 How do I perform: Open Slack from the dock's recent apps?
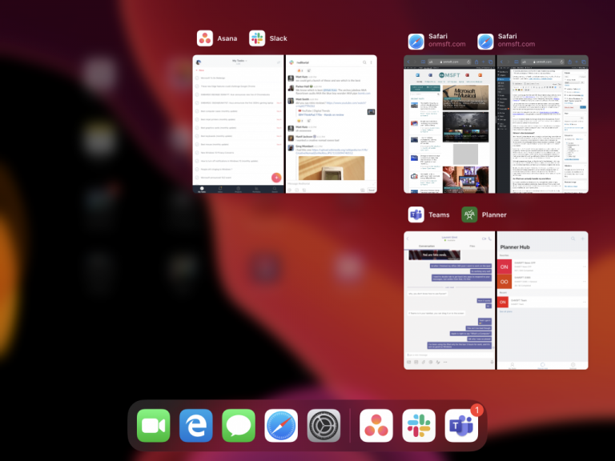419,425
